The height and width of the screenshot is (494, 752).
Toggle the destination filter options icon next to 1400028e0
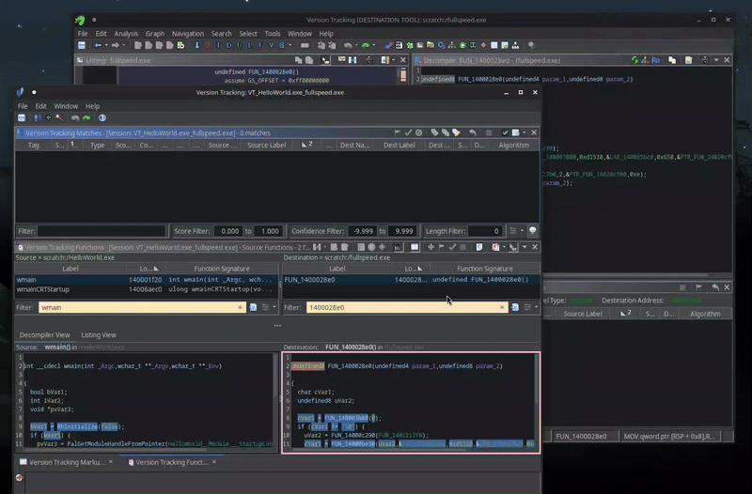(515, 308)
